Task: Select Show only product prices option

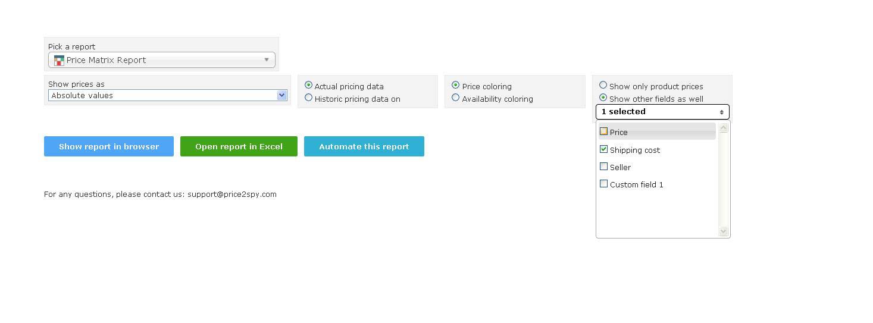Action: tap(603, 85)
